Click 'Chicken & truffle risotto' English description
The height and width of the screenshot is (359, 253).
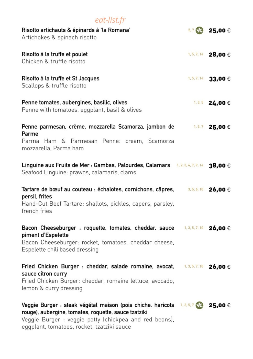[53, 61]
